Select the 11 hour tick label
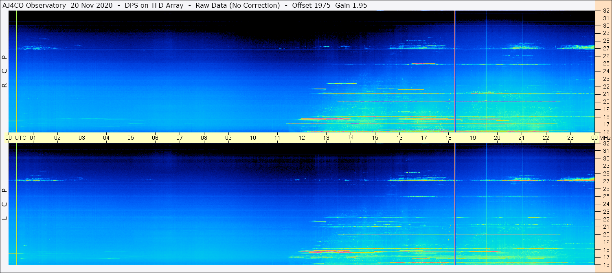This screenshot has height=273, width=612. tap(277, 138)
